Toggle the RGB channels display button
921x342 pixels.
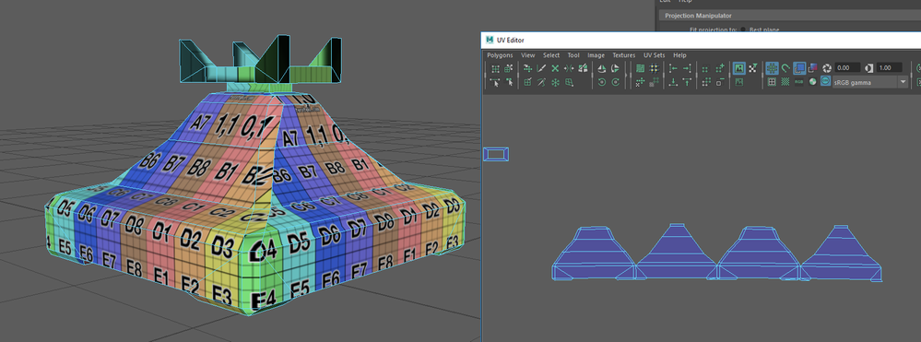click(798, 82)
